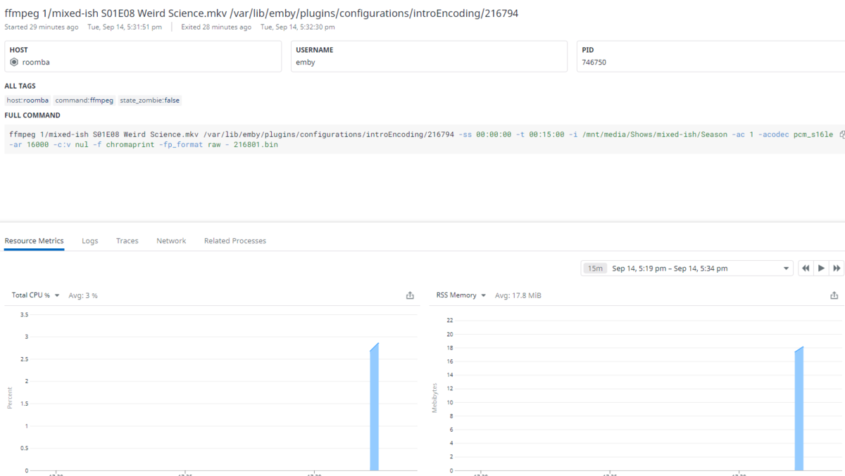Viewport: 845px width, 476px height.
Task: Go to the Network tab
Action: (x=171, y=240)
